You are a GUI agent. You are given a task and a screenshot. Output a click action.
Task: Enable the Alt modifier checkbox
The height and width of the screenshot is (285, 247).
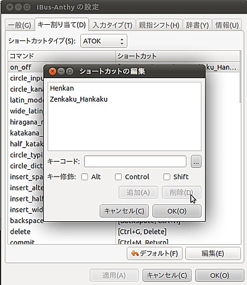(x=85, y=177)
